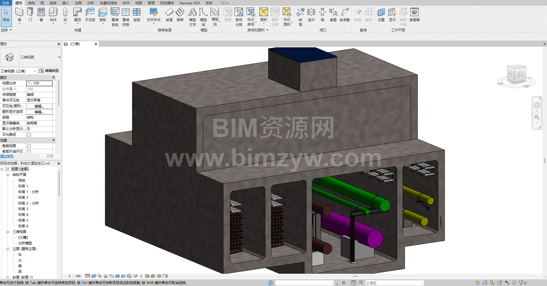547x286 pixels.
Task: Select the 栏杆扶手 (Railing) tool
Action: point(154,15)
